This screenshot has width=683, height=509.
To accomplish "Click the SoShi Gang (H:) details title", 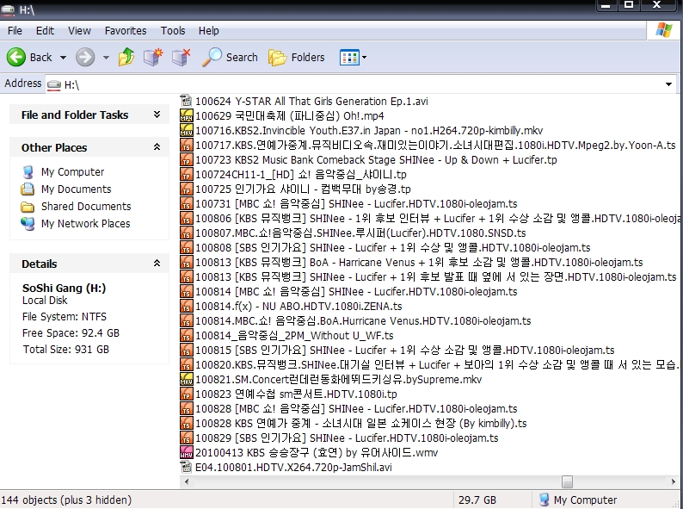I will [x=64, y=289].
